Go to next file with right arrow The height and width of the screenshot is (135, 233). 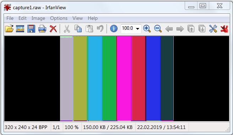click(180, 29)
